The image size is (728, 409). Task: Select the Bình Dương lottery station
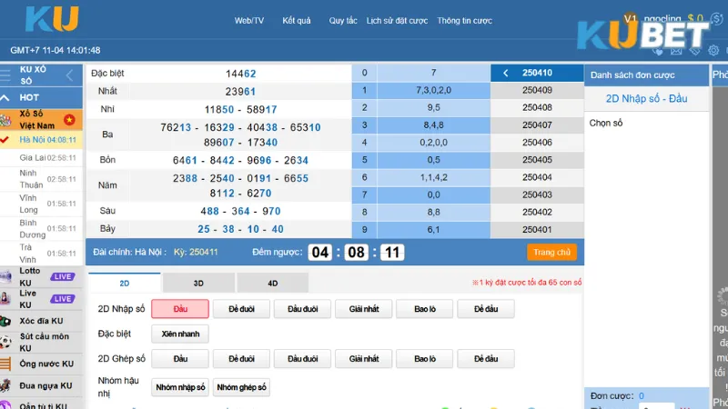click(x=41, y=229)
